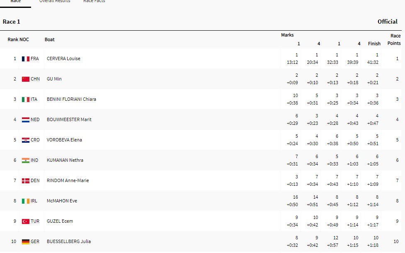Click the Boat column header

click(x=50, y=40)
